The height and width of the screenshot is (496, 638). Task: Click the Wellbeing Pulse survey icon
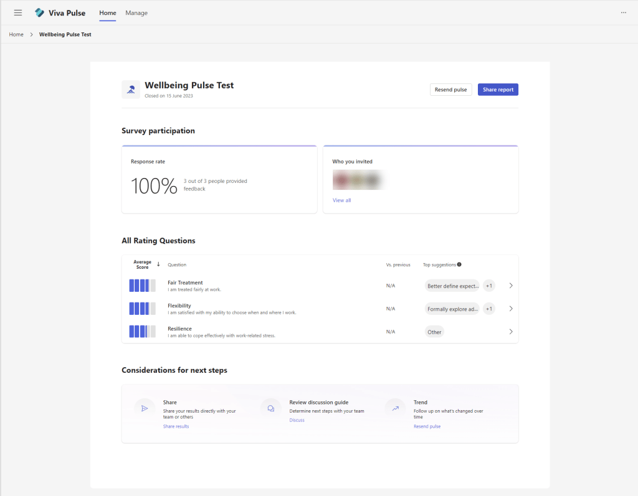click(131, 90)
